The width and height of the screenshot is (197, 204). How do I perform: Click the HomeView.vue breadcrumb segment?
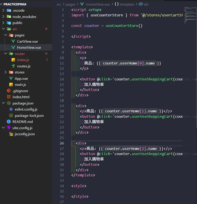click(x=98, y=5)
